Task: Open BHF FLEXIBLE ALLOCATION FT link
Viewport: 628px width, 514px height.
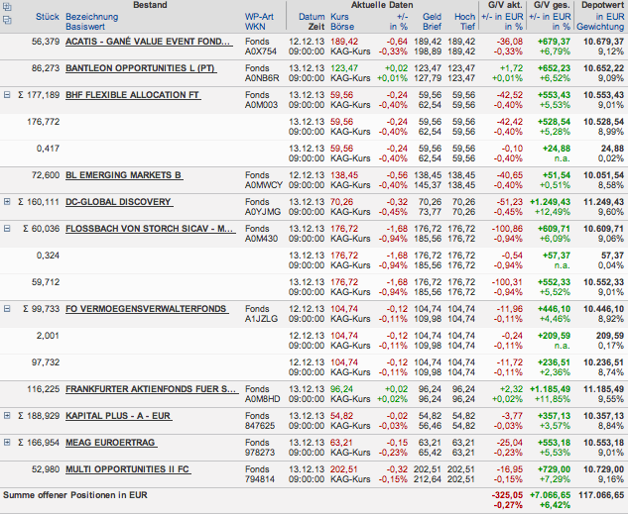Action: click(x=133, y=95)
